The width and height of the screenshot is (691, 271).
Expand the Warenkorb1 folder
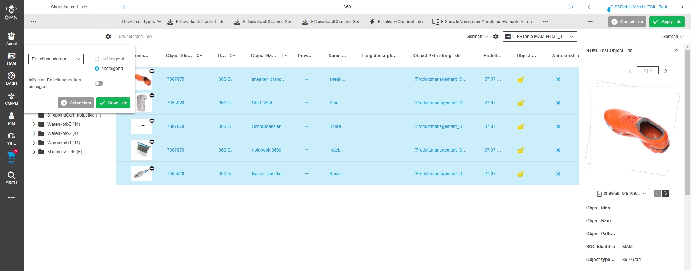click(x=34, y=143)
